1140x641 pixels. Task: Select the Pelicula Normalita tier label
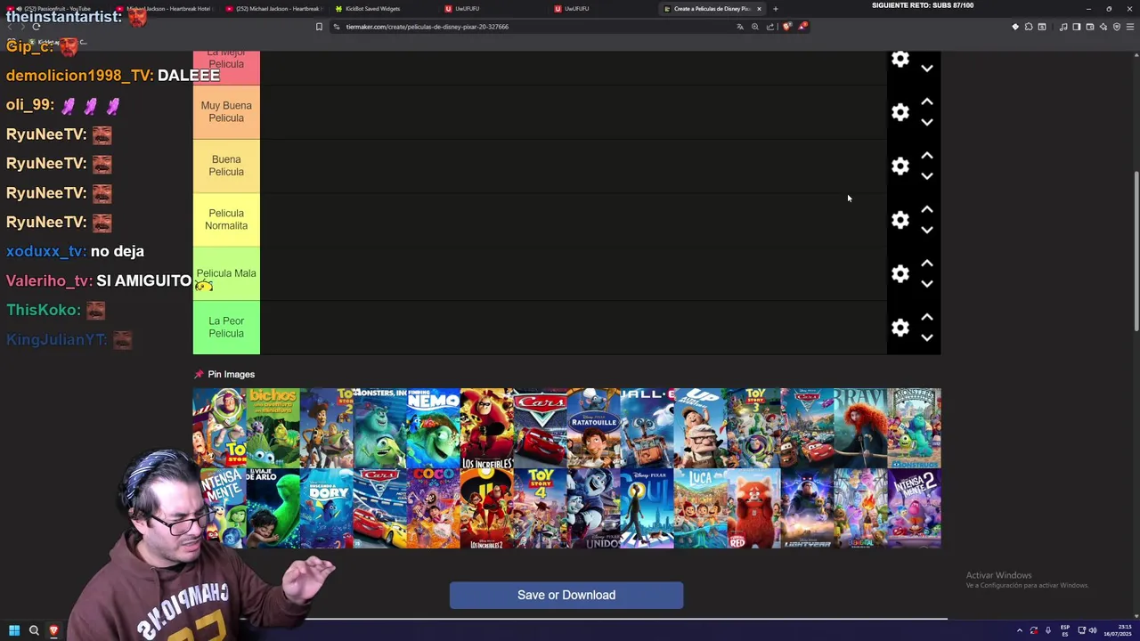click(x=226, y=220)
